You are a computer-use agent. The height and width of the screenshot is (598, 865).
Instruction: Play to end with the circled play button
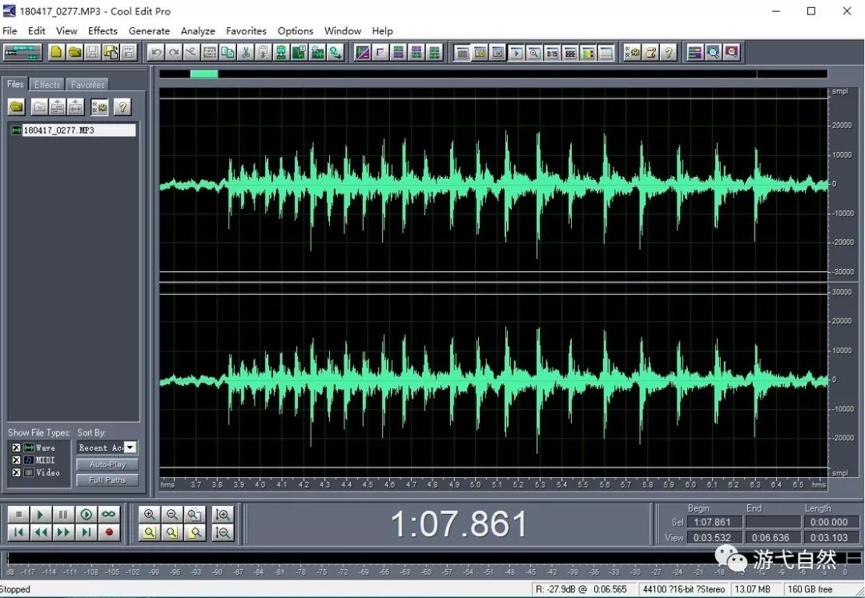click(86, 515)
